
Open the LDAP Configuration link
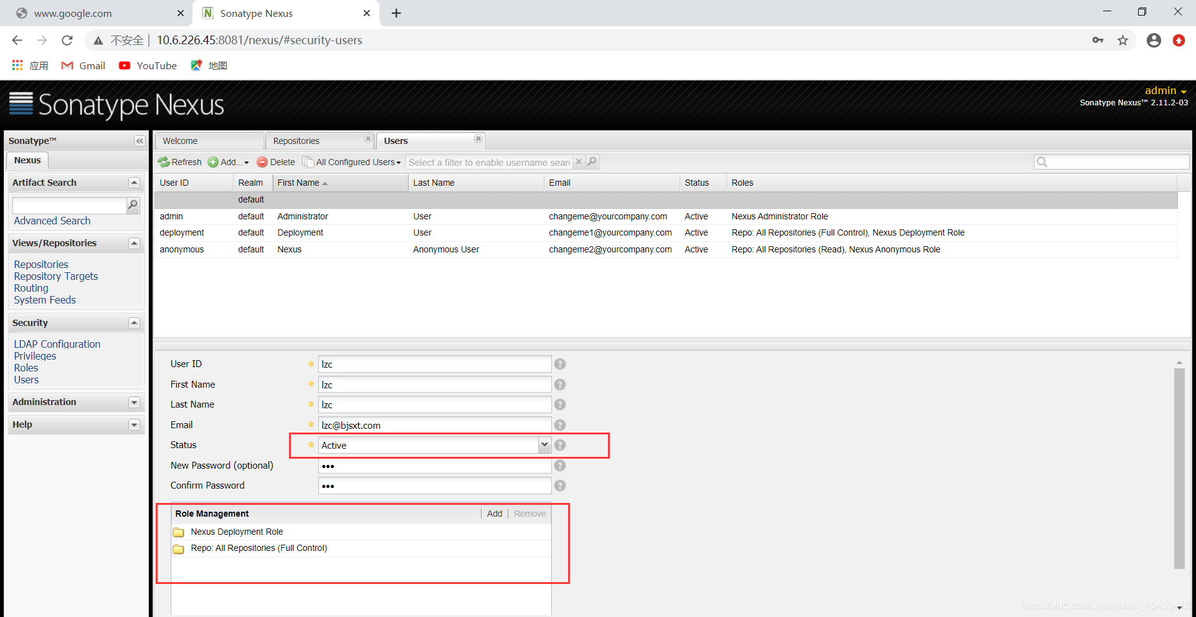[x=57, y=344]
